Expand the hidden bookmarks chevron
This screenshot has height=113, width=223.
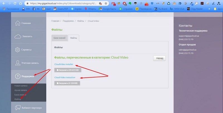[x=209, y=9]
